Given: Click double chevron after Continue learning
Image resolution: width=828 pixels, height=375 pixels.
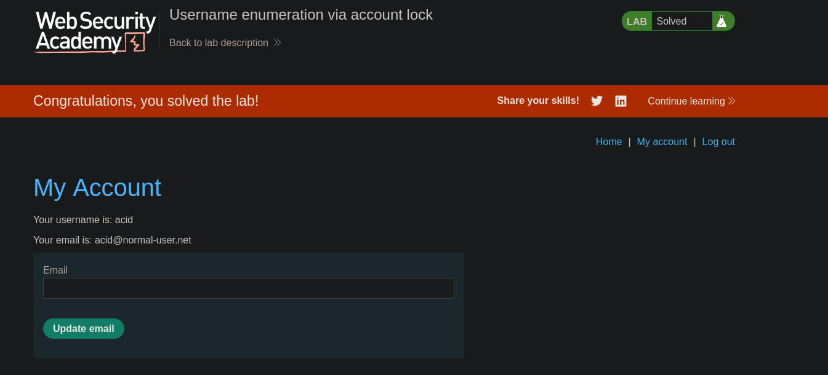Looking at the screenshot, I should tap(731, 101).
